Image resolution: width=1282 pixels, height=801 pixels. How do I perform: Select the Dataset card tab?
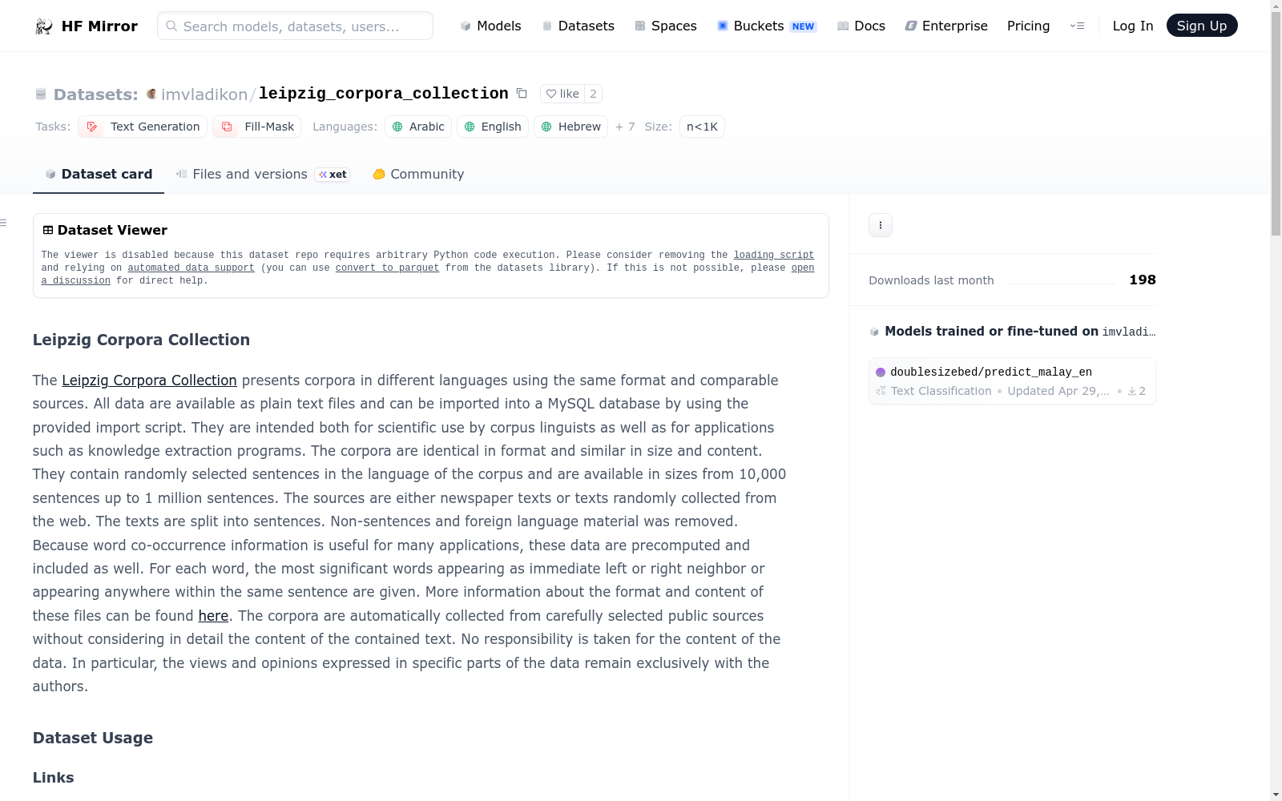99,175
